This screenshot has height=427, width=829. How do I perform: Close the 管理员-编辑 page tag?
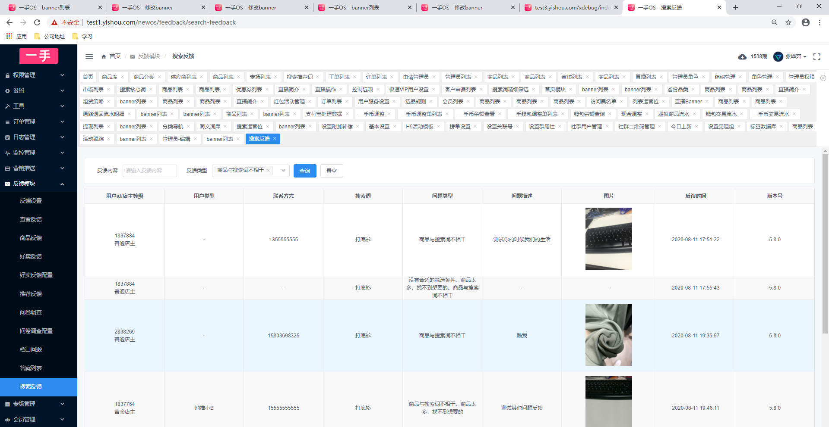195,139
